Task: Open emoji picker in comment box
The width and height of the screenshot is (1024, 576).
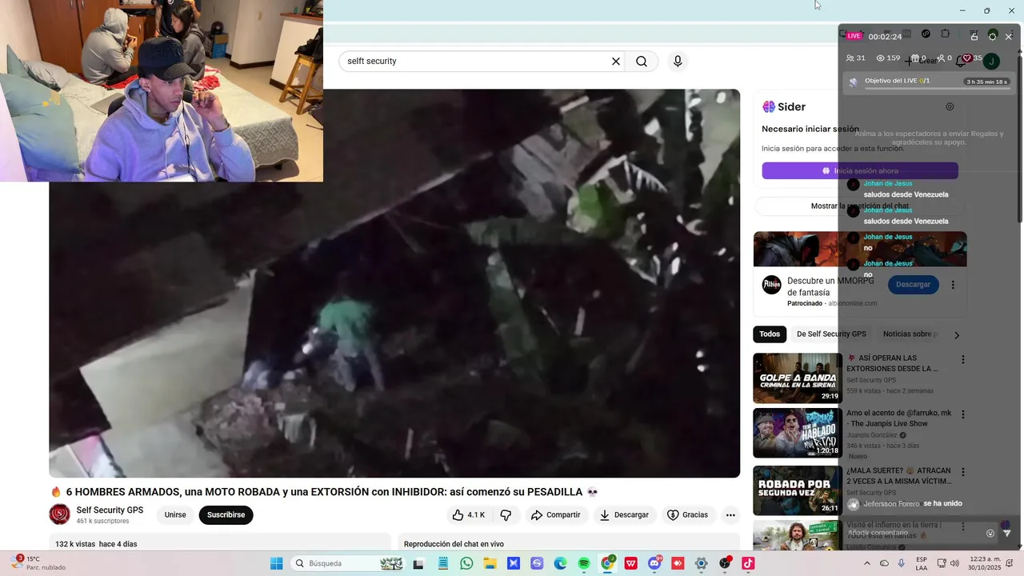Action: (990, 534)
